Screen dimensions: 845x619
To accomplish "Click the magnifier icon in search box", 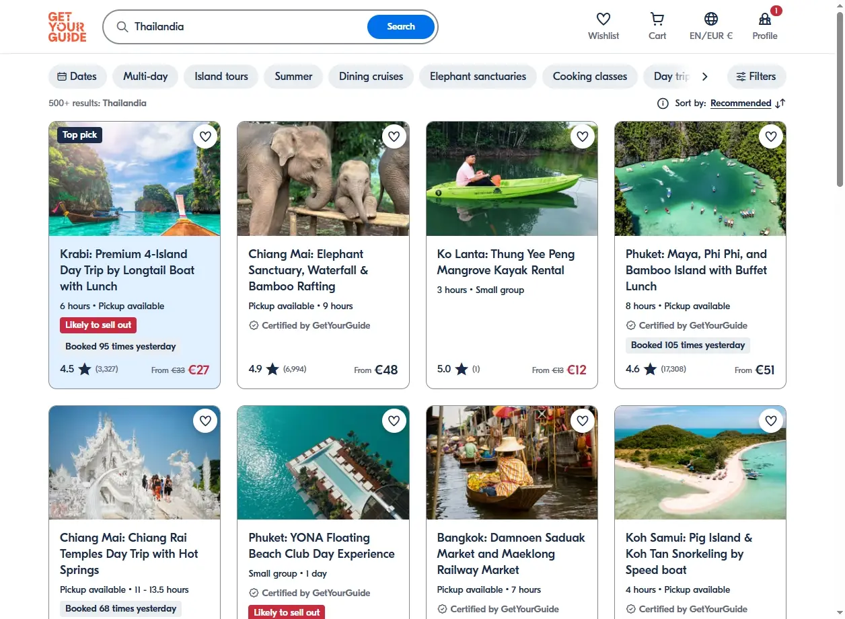I will coord(122,27).
